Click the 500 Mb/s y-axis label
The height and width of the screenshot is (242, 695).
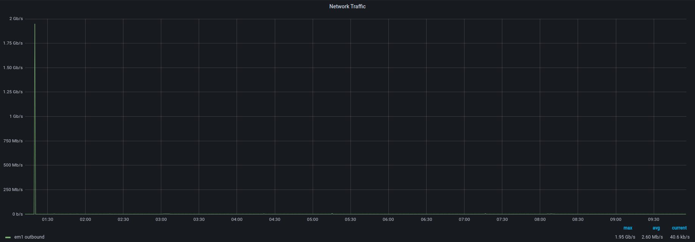pos(13,165)
